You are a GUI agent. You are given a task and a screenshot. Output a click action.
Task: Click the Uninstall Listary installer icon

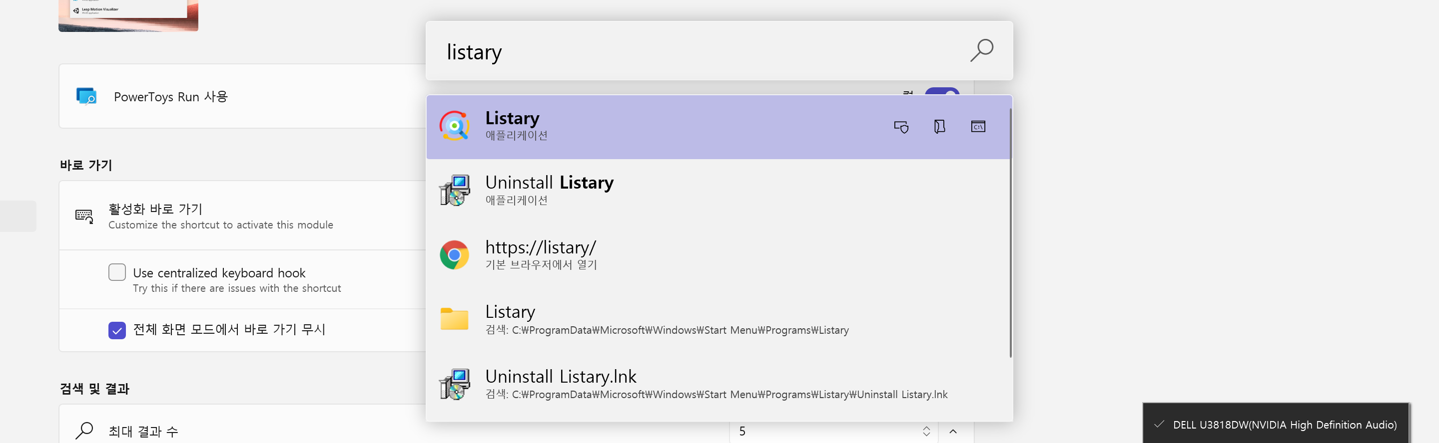pos(454,190)
